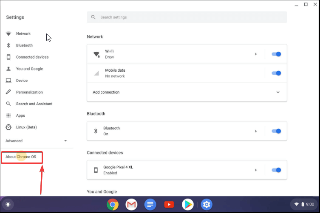
Task: Click the Device laptop icon in sidebar
Action: [8, 81]
